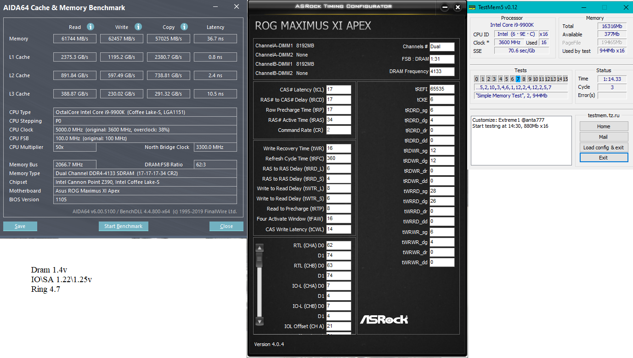Screen dimensions: 633x358
Task: Click the tREFI value field
Action: [x=442, y=89]
